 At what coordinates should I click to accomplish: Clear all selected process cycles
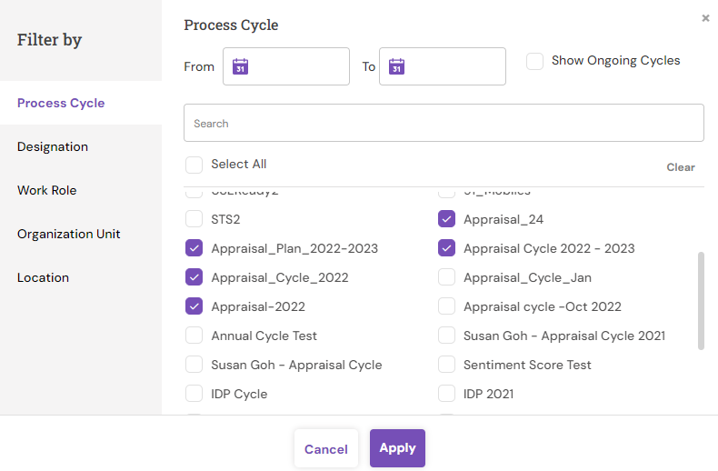(x=680, y=167)
